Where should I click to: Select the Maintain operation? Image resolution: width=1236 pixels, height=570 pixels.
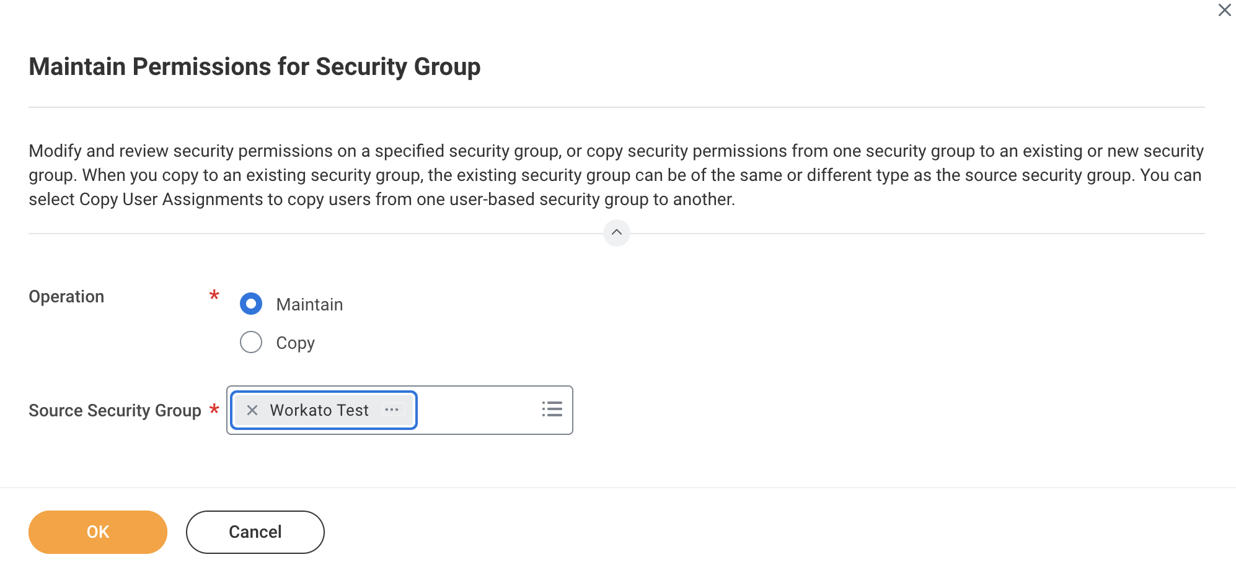click(x=250, y=304)
